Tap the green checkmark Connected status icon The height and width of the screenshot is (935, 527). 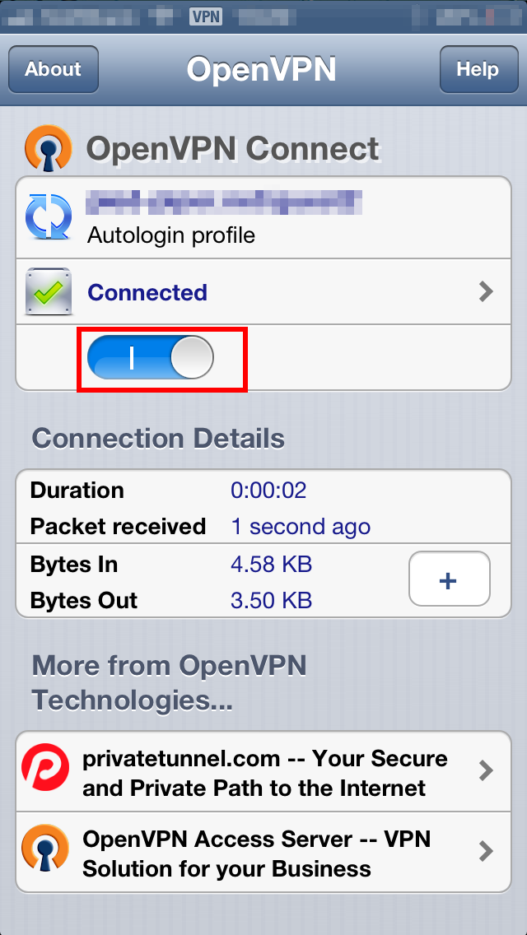[49, 291]
